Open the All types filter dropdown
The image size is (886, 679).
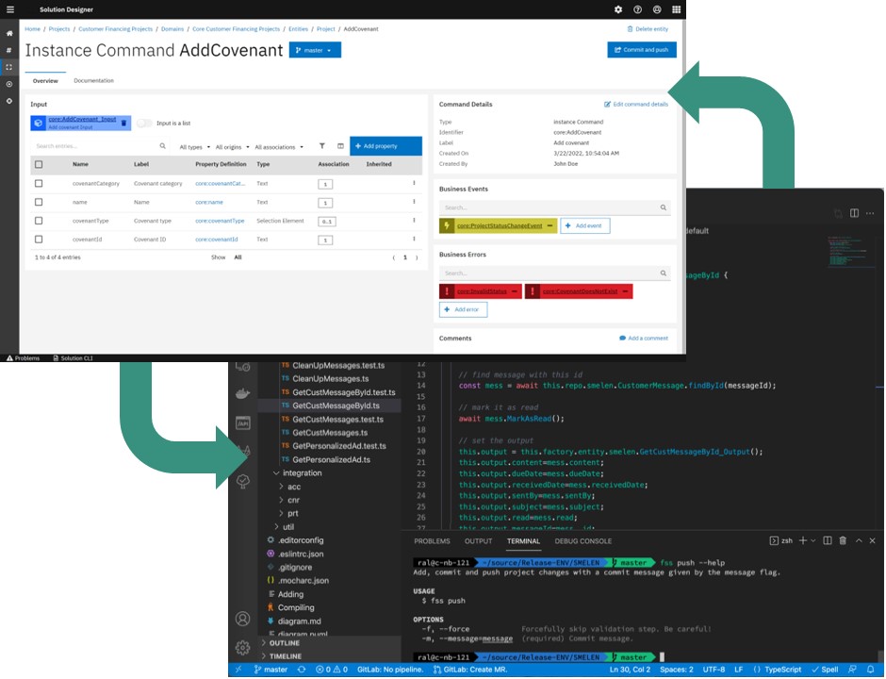coord(191,146)
